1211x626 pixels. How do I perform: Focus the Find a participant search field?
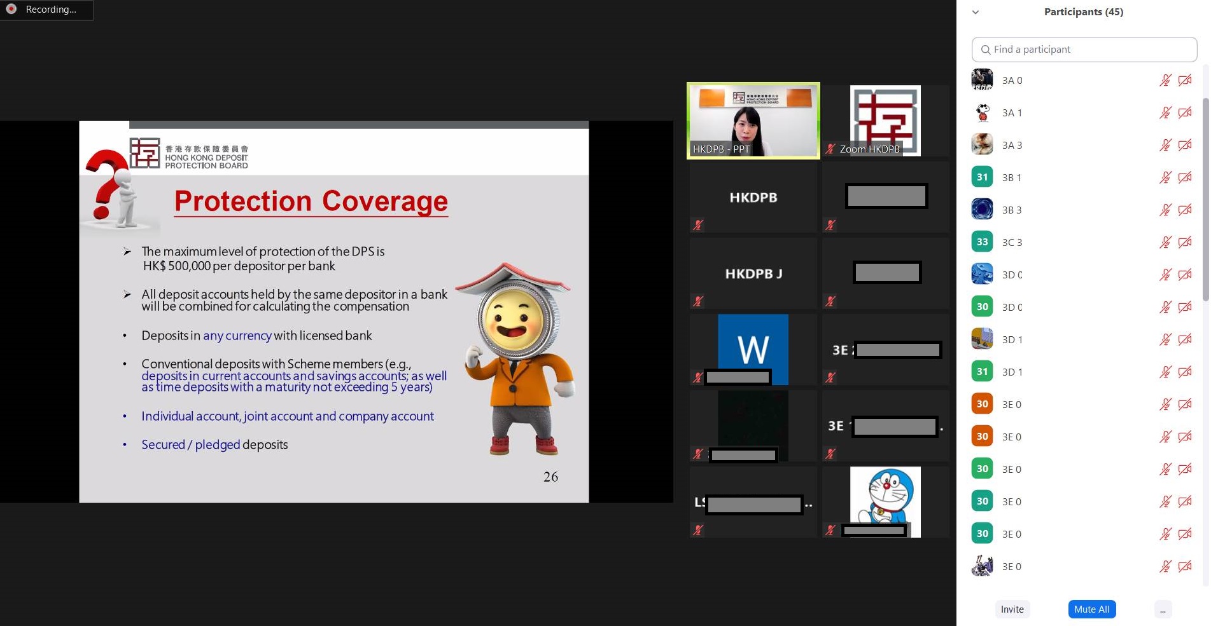point(1084,50)
